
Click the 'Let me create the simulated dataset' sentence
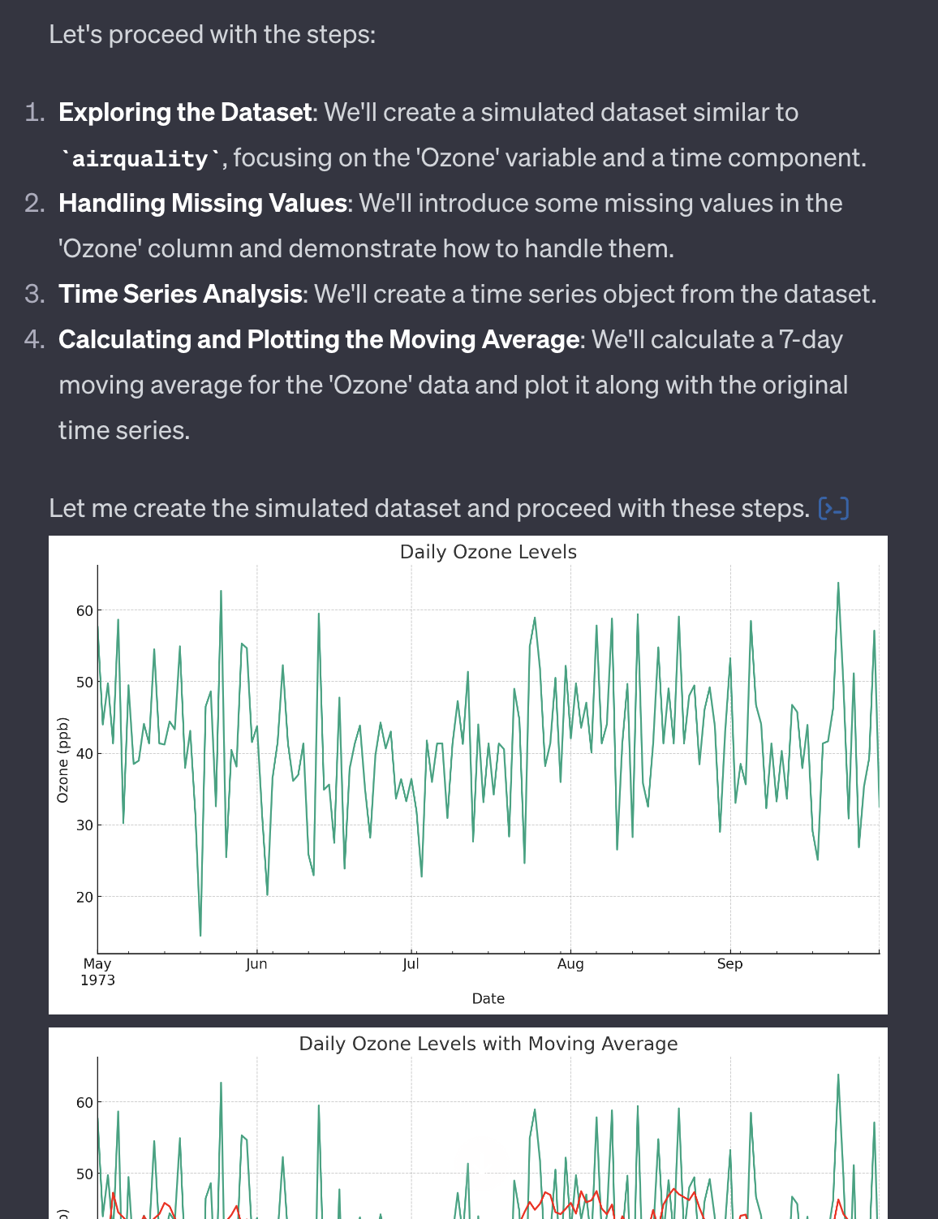pos(428,509)
